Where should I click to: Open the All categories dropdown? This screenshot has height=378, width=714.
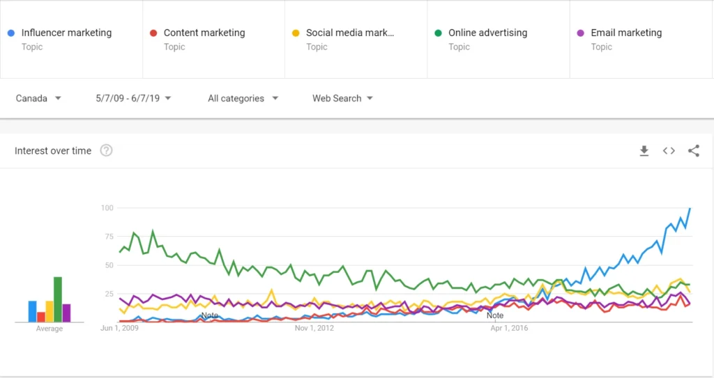tap(243, 98)
